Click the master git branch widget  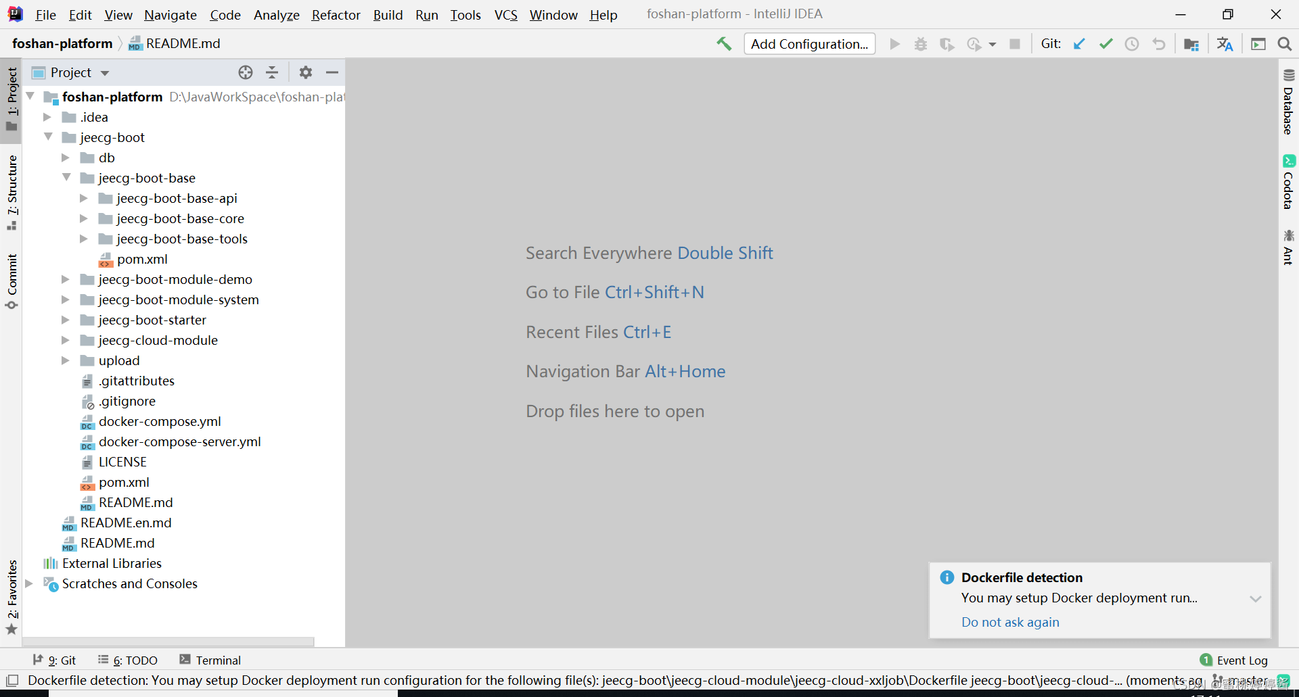(1241, 681)
